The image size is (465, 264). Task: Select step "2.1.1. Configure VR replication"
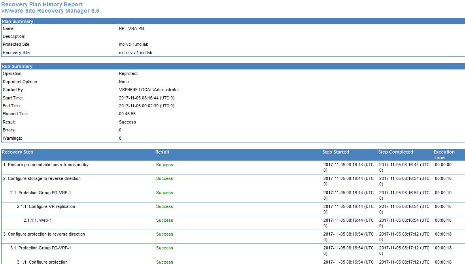point(46,207)
